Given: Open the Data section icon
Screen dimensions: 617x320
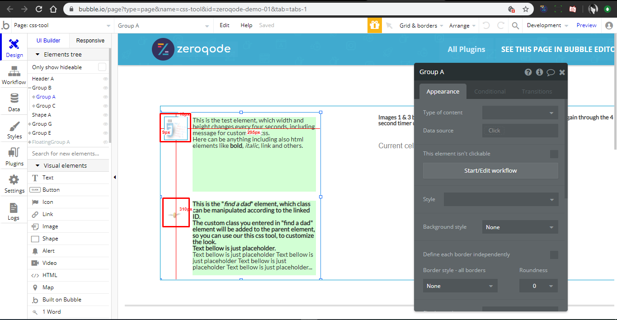Looking at the screenshot, I should click(x=14, y=103).
